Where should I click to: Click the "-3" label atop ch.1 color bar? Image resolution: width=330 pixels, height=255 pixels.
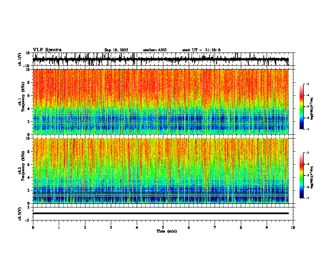tap(307, 84)
